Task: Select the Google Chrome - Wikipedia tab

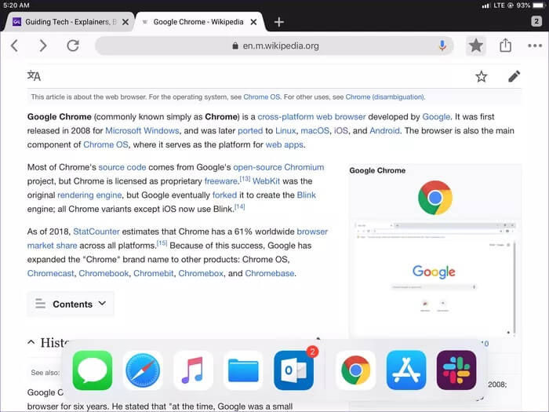Action: (x=198, y=22)
